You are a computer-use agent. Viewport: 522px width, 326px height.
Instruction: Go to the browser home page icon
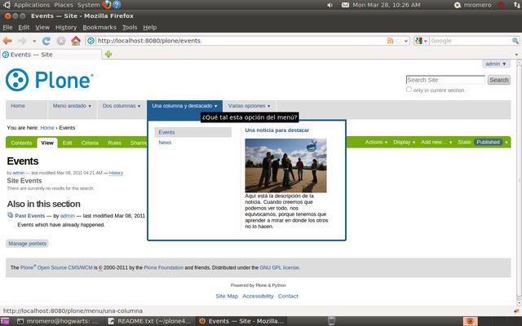76,41
